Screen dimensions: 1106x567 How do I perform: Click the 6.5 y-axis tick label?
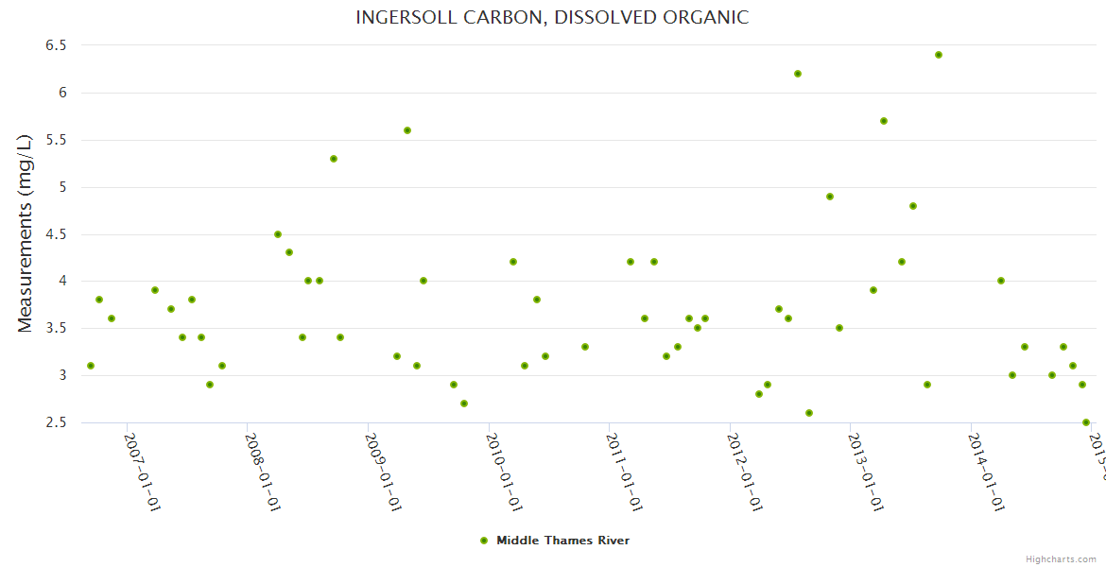pyautogui.click(x=56, y=45)
